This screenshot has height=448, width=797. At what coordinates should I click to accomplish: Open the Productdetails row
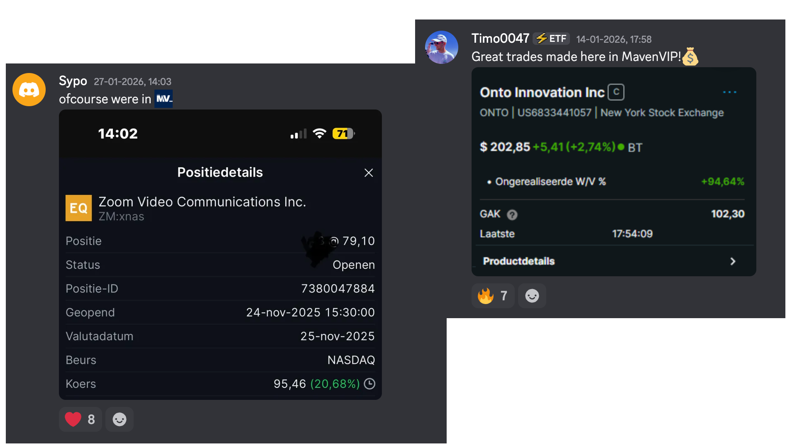coord(519,261)
